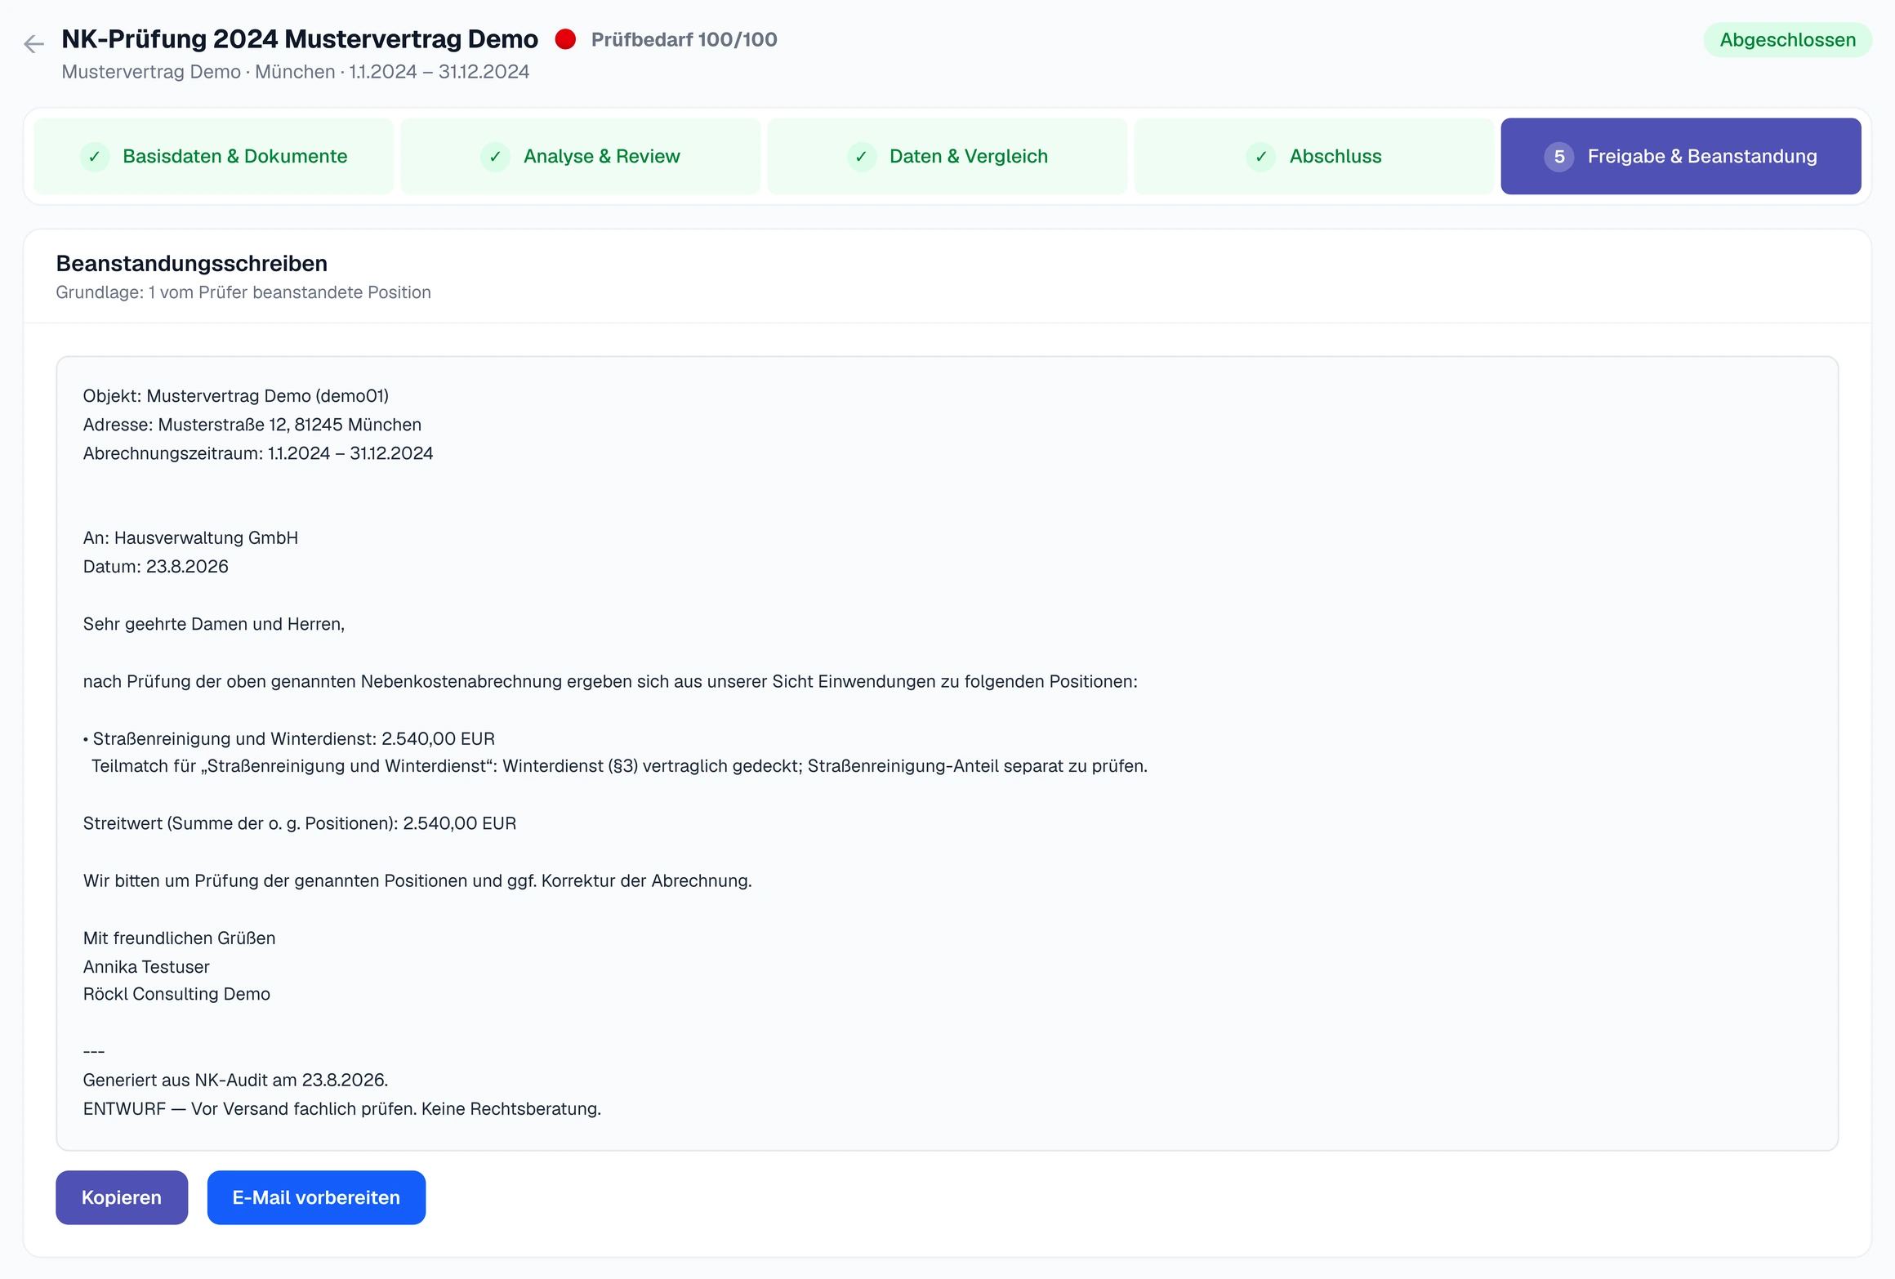
Task: Click the NK-Prüfung 2024 Mustervertrag Demo title
Action: coord(300,38)
